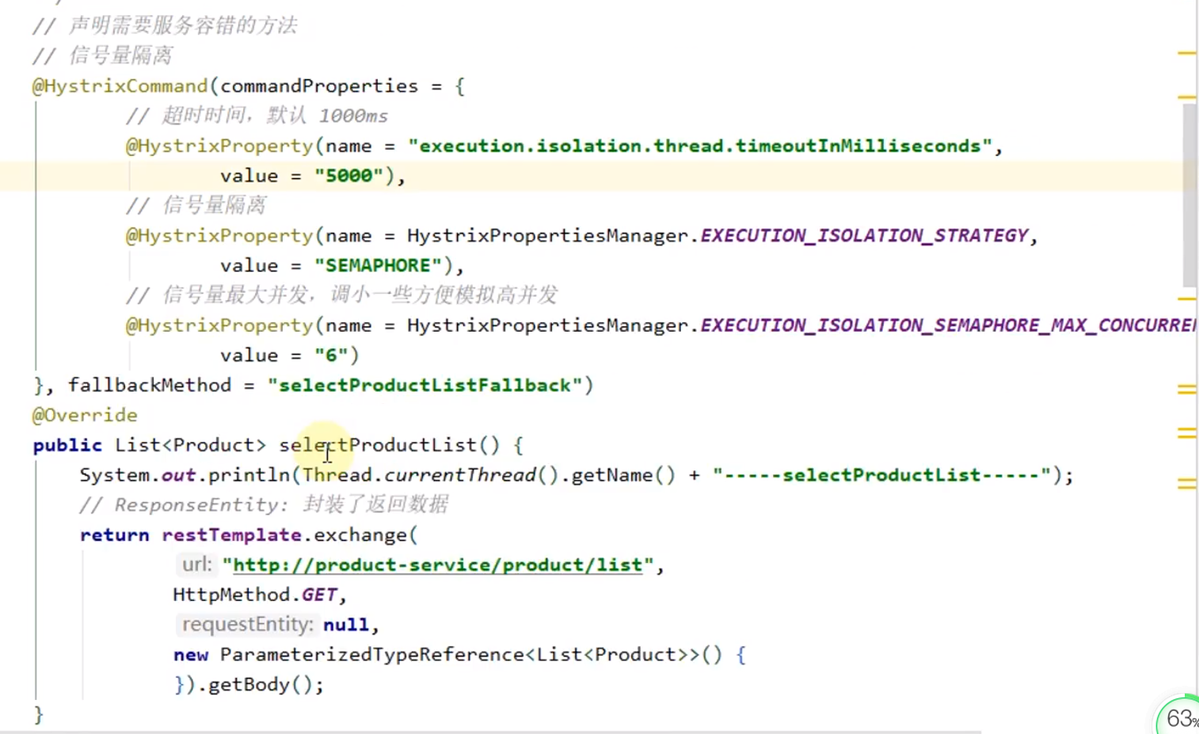Click the EXECUTION_ISOLATION_SEMAPHORE_MAX_CONCURRE constant
The width and height of the screenshot is (1199, 734).
(x=948, y=325)
